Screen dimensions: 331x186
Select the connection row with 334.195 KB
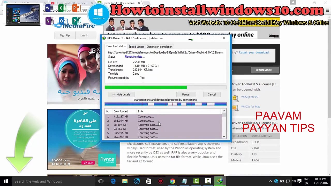(x=163, y=133)
